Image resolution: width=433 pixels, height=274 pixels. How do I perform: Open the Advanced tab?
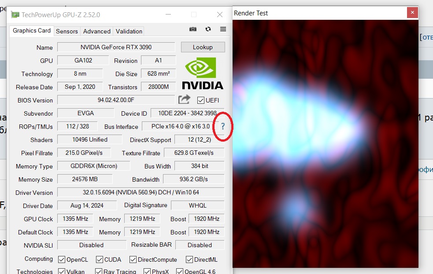click(96, 31)
